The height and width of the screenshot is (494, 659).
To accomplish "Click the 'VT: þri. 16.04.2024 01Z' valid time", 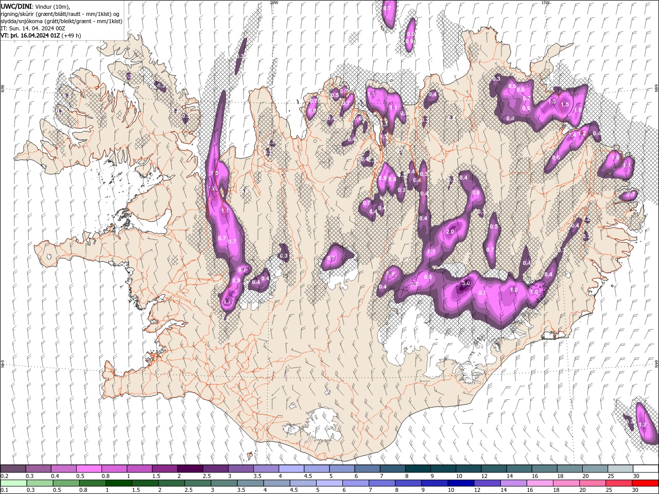I will pos(30,36).
